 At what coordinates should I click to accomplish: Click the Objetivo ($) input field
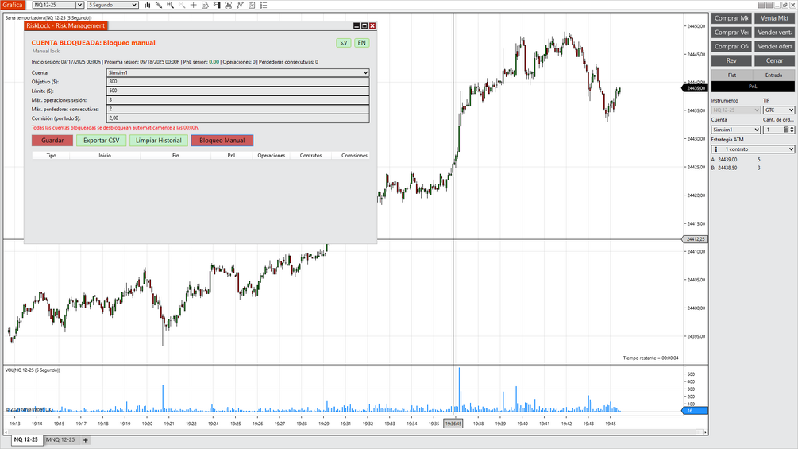(x=237, y=81)
